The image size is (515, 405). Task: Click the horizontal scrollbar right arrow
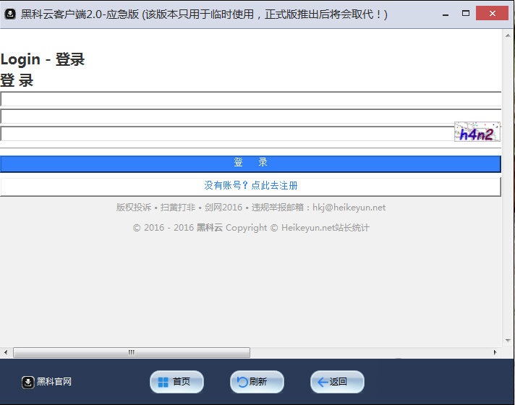(x=495, y=353)
